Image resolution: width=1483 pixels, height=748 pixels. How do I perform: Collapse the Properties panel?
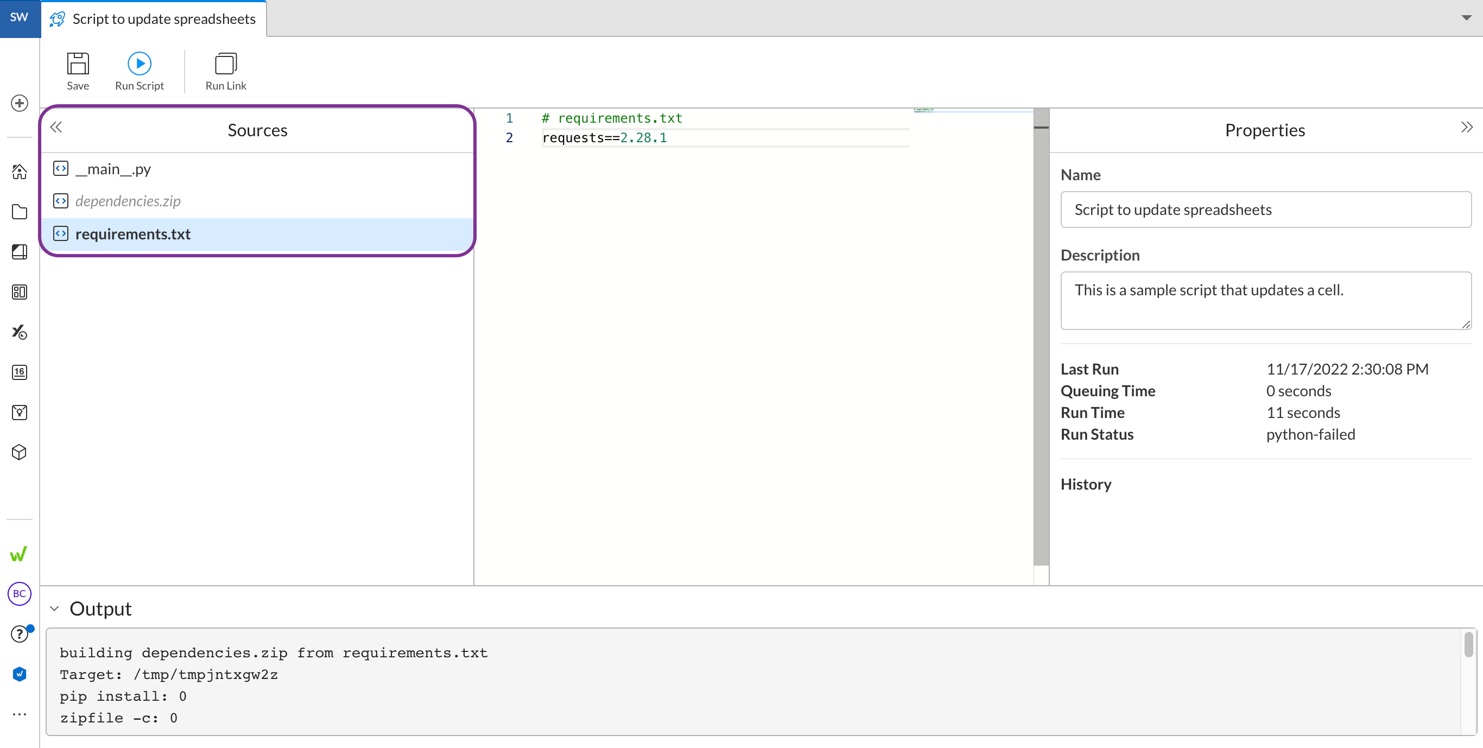click(x=1466, y=127)
